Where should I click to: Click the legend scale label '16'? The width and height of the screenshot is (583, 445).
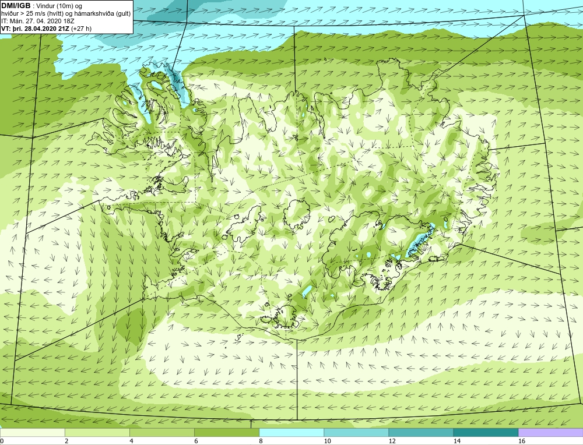point(522,441)
